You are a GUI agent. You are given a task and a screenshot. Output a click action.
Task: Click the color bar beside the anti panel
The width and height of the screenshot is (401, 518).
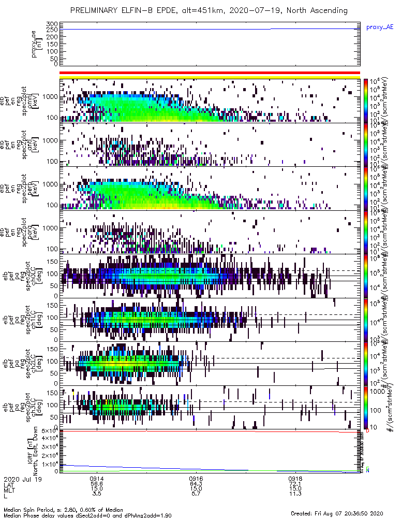[x=366, y=145]
